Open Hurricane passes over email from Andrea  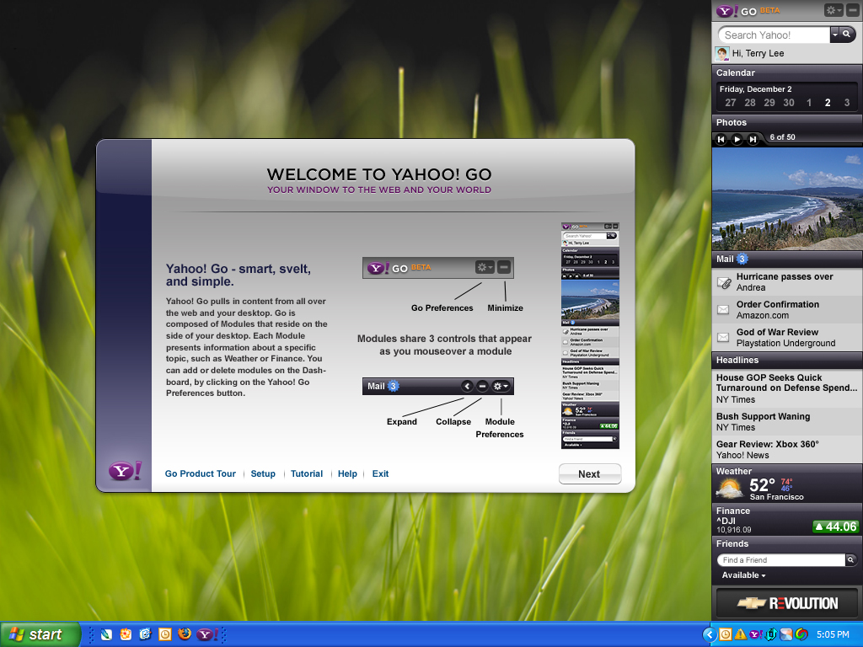coord(787,282)
